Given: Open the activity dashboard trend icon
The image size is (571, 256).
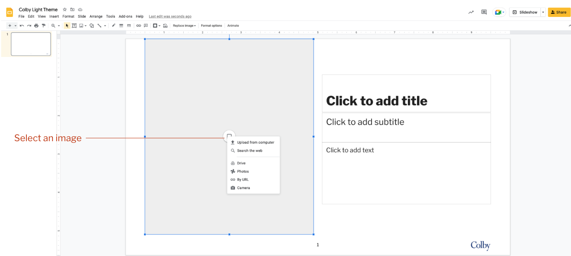Looking at the screenshot, I should 471,12.
